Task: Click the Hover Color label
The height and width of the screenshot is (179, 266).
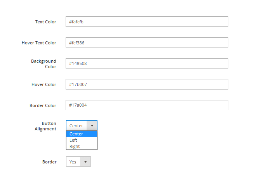Action: pyautogui.click(x=43, y=84)
